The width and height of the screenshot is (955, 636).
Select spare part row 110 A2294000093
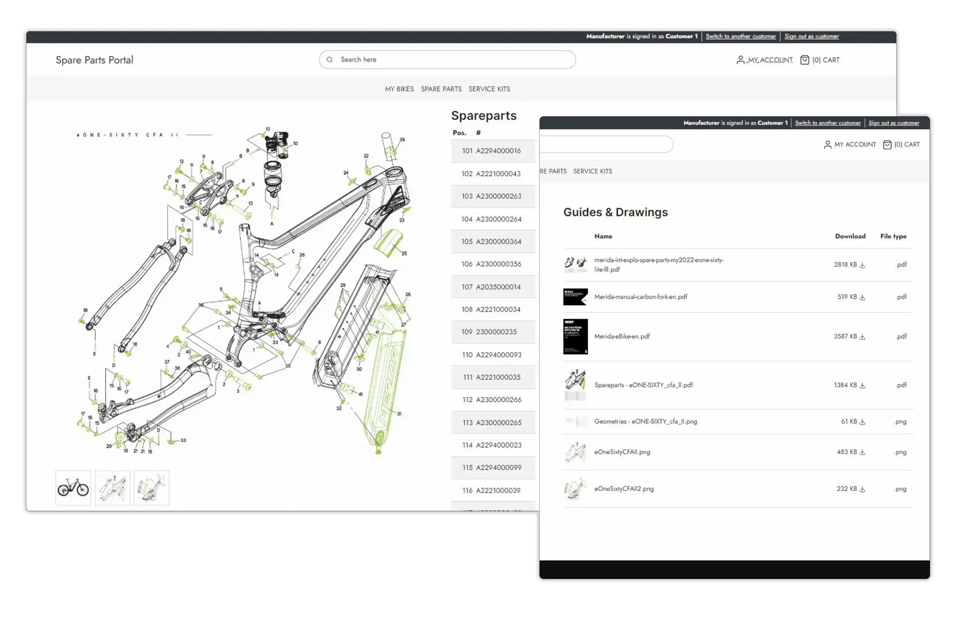[493, 355]
